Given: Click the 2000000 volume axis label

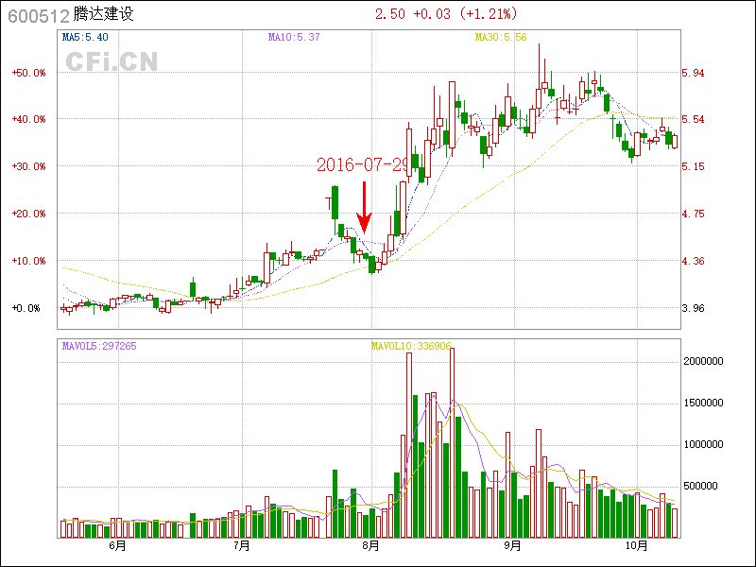Looking at the screenshot, I should pos(703,362).
